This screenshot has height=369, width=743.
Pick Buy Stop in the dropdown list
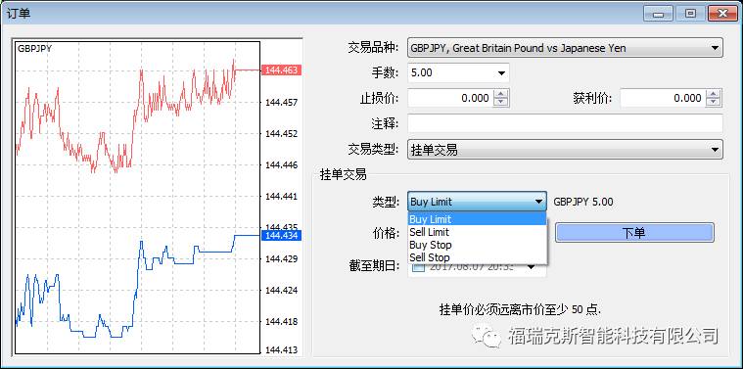477,245
